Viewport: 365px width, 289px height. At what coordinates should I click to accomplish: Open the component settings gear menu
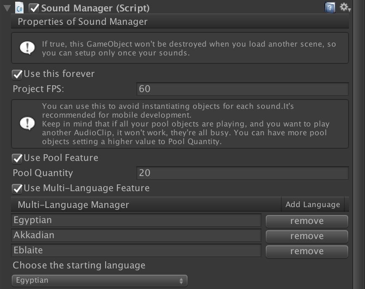pyautogui.click(x=345, y=7)
